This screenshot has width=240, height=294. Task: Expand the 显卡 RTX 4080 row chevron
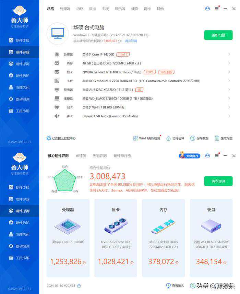click(x=229, y=72)
